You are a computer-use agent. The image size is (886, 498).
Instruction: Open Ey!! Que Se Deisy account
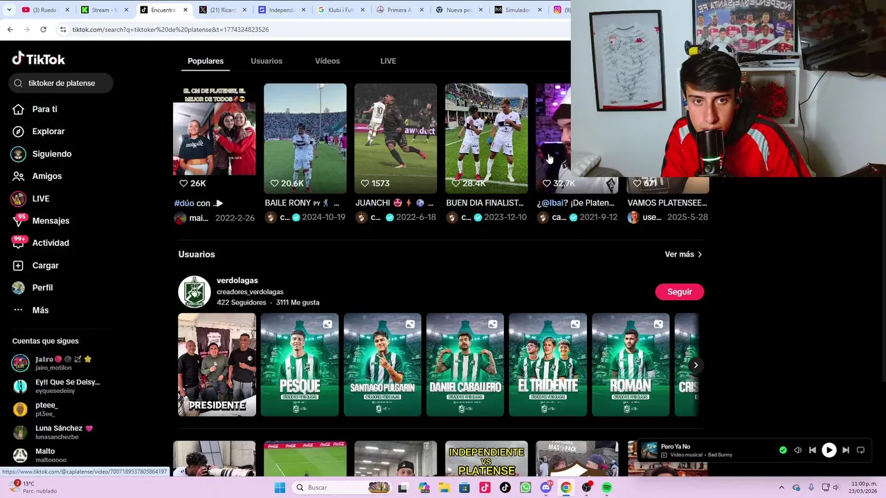tap(55, 386)
